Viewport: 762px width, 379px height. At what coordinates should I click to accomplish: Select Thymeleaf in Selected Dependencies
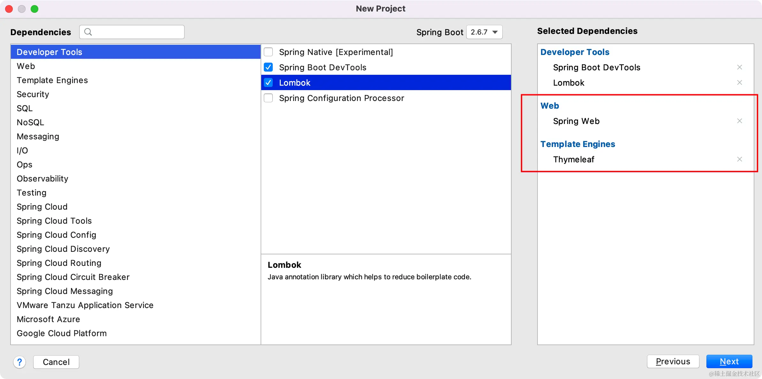pyautogui.click(x=574, y=159)
